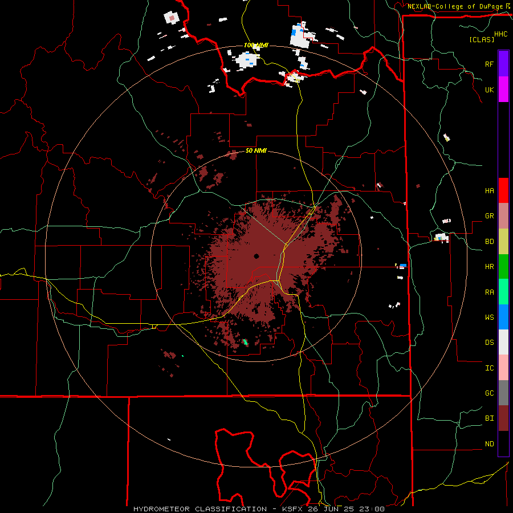Image resolution: width=513 pixels, height=513 pixels.
Task: Click the RF legend label
Action: (489, 64)
